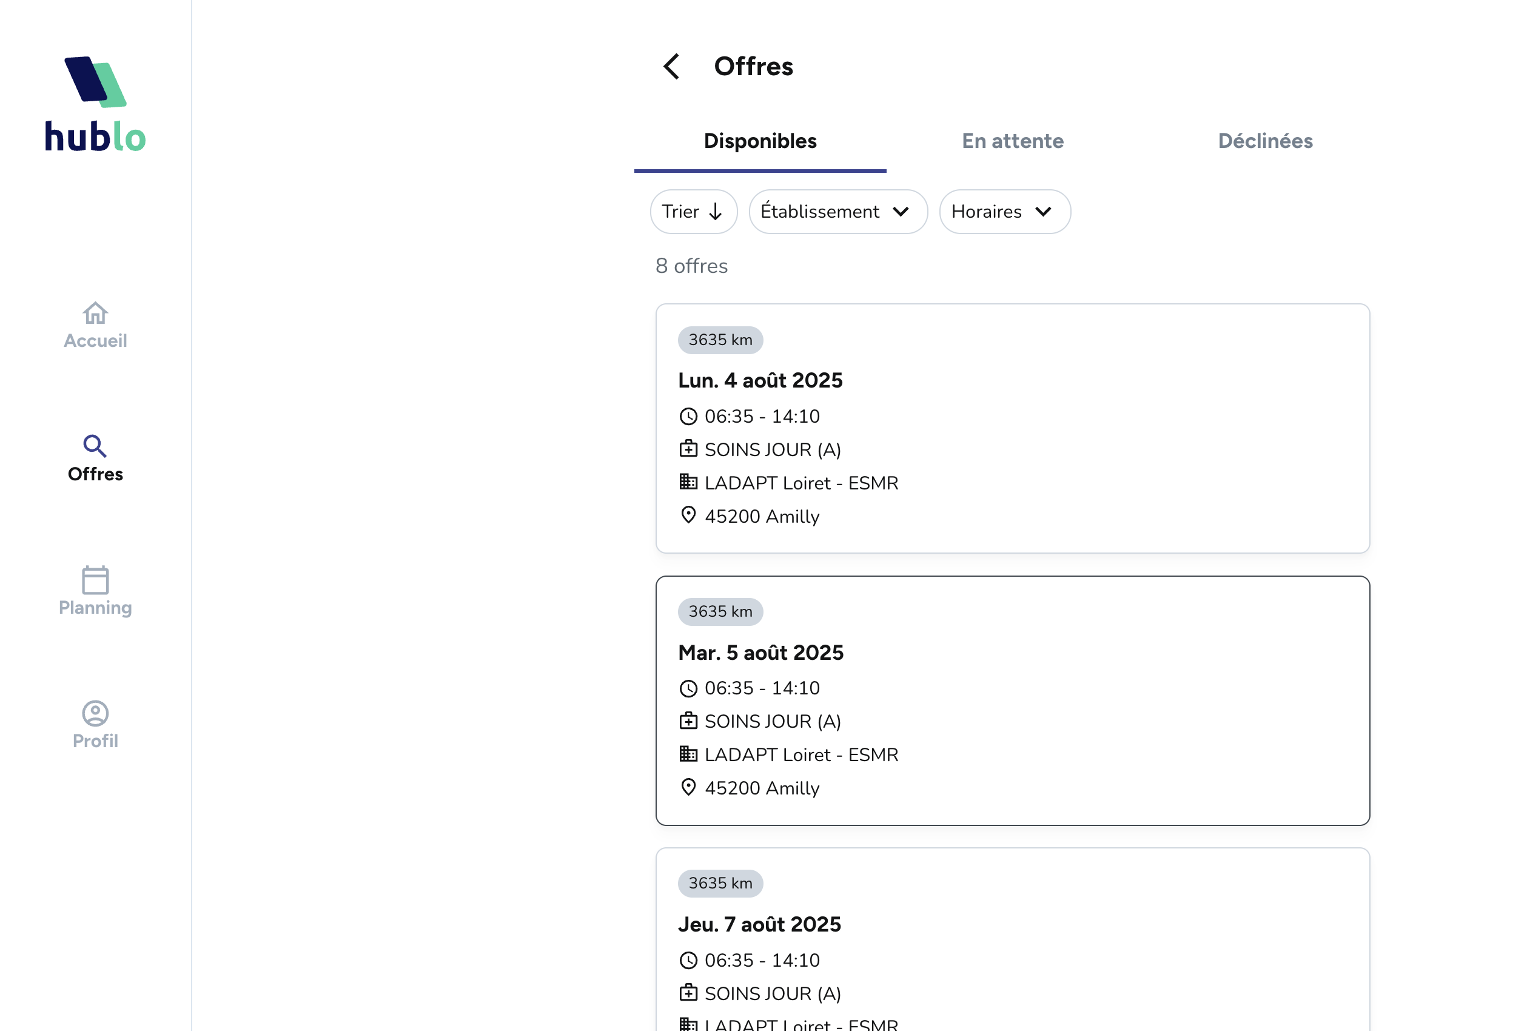This screenshot has height=1031, width=1527.
Task: Open the Lun. 4 août 2025 offer card
Action: [x=1012, y=428]
